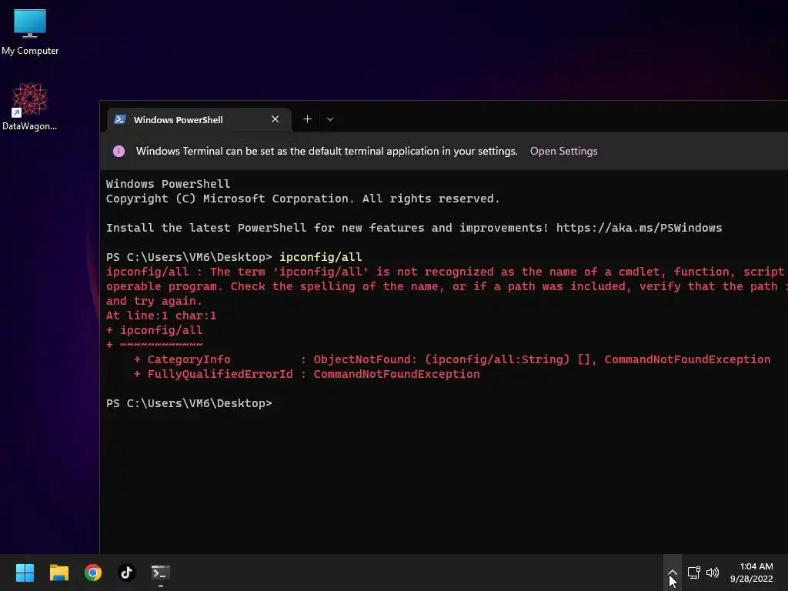Open the Windows Start menu
Screen dimensions: 788x591
tap(25, 573)
